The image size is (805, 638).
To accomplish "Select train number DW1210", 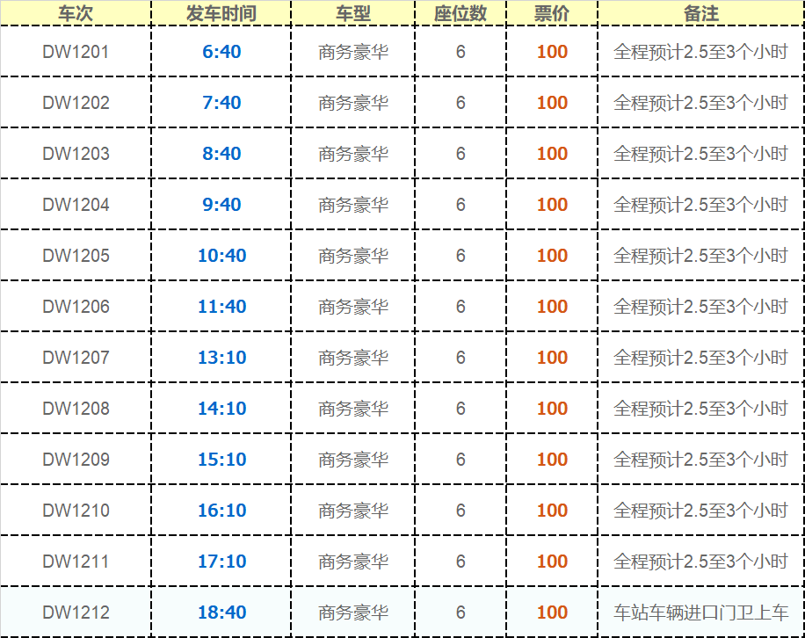I will [x=76, y=511].
